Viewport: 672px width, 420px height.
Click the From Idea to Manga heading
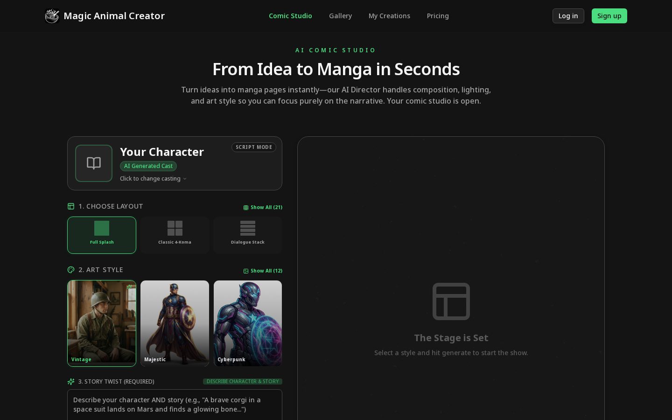point(336,69)
